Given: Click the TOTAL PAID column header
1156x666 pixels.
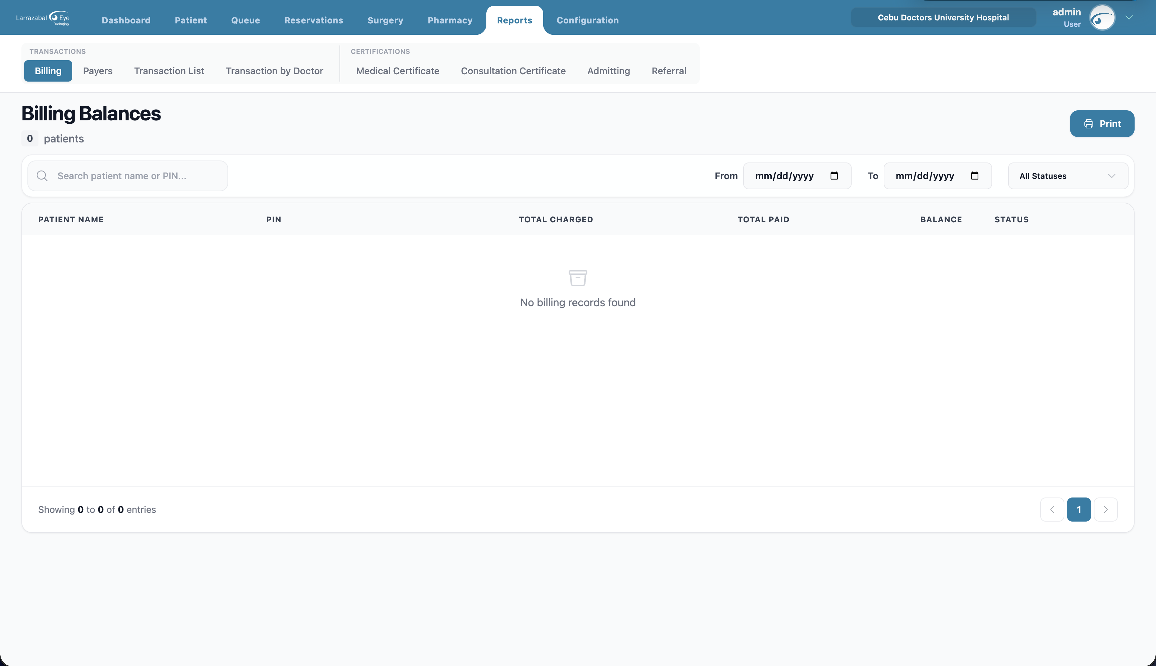Looking at the screenshot, I should [763, 220].
